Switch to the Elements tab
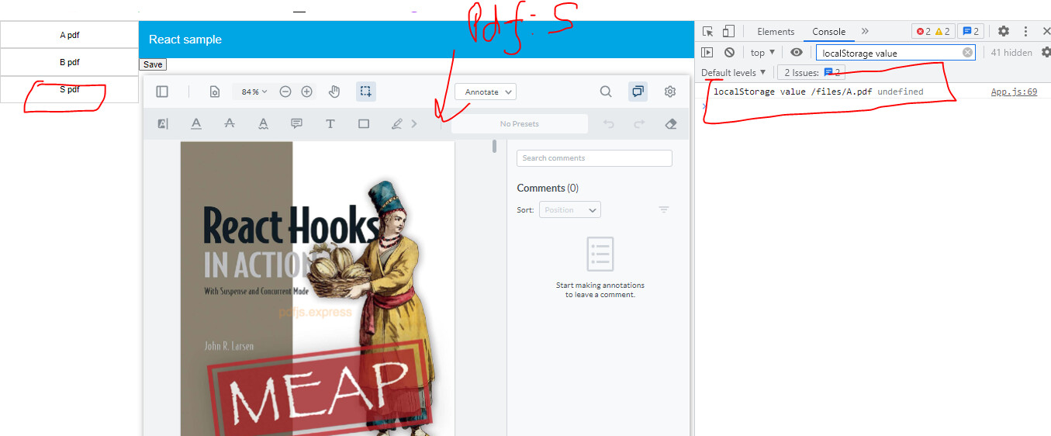 click(776, 31)
